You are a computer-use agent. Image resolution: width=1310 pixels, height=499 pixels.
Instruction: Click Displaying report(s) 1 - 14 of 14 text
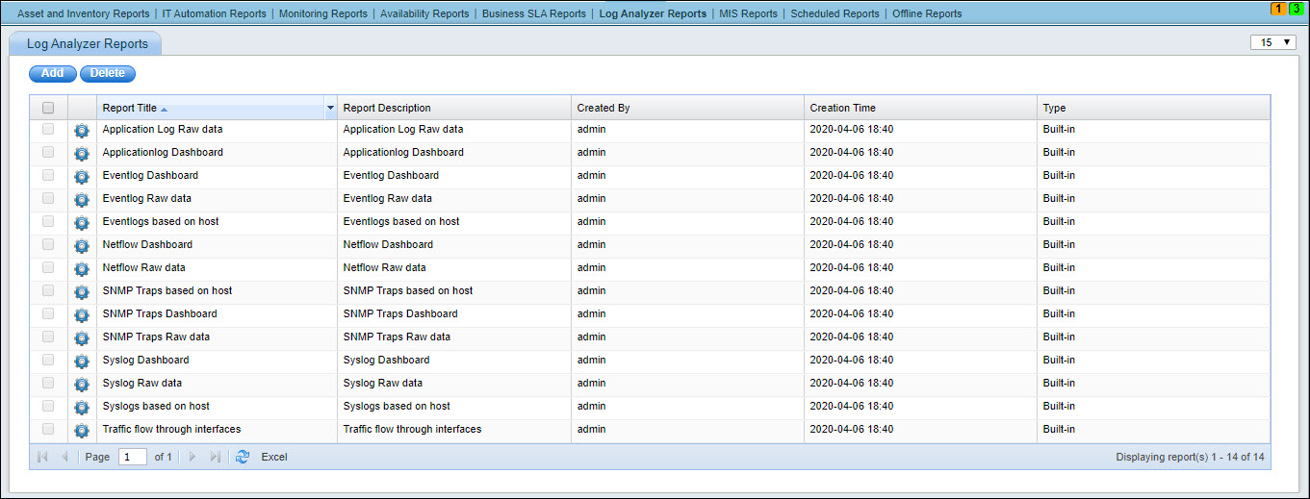tap(1191, 457)
